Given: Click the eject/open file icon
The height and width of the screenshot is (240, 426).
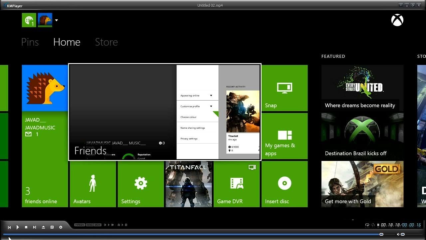Looking at the screenshot, I should [x=43, y=227].
